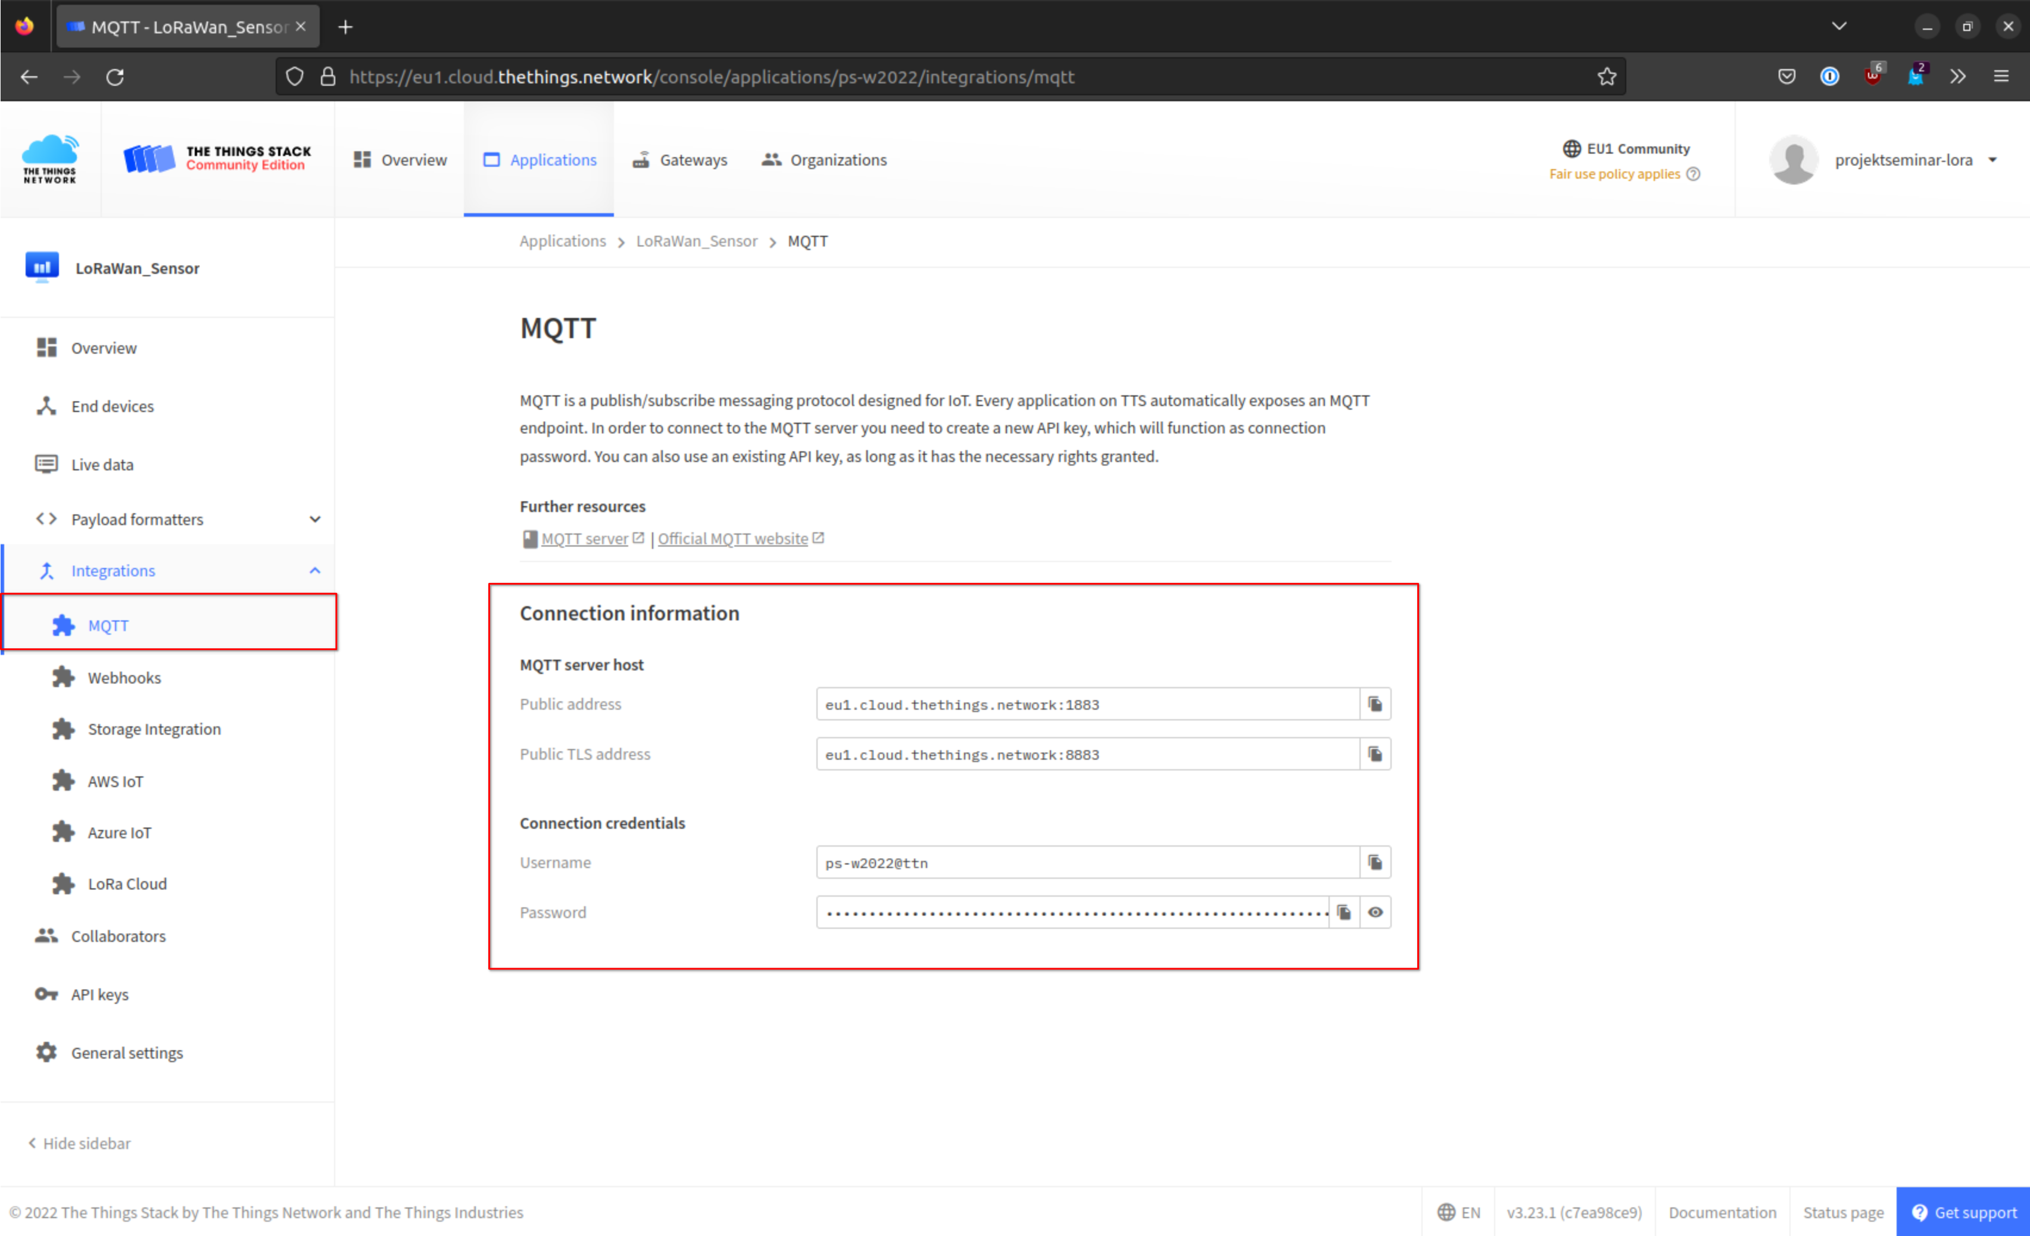This screenshot has width=2030, height=1236.
Task: Click The Things Network cloud logo
Action: point(50,159)
